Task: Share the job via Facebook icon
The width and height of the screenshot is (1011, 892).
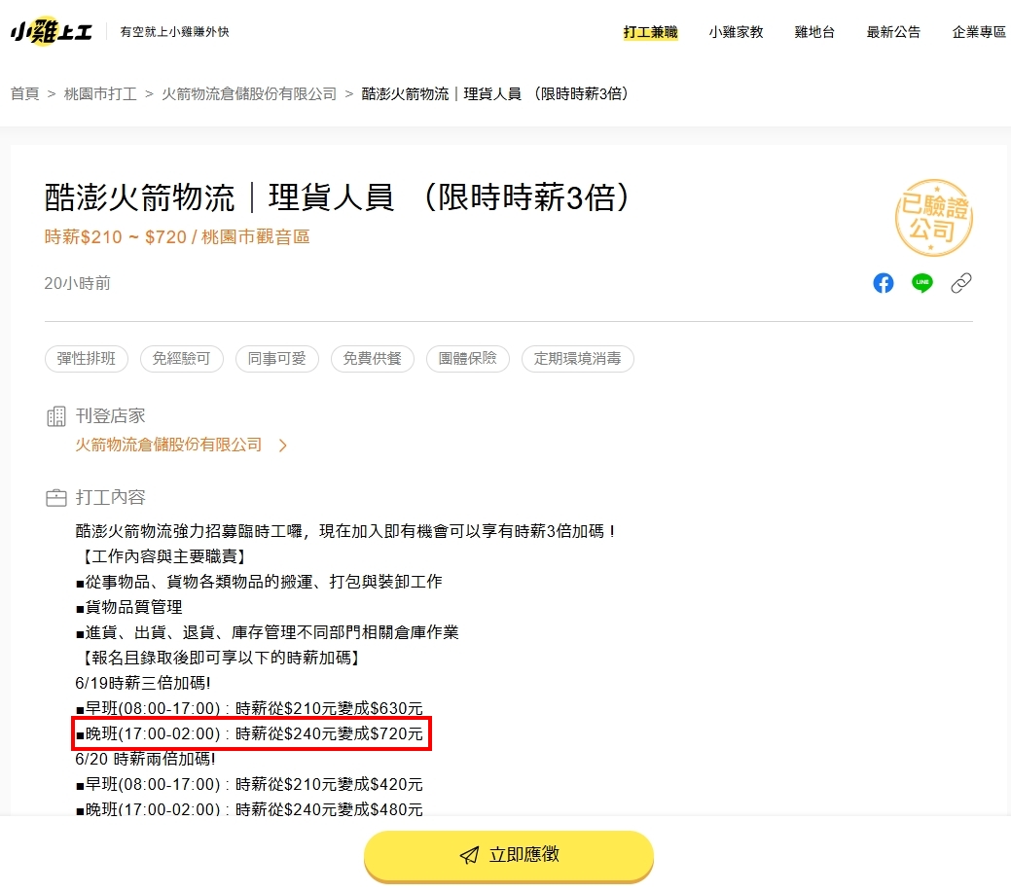Action: pos(884,283)
